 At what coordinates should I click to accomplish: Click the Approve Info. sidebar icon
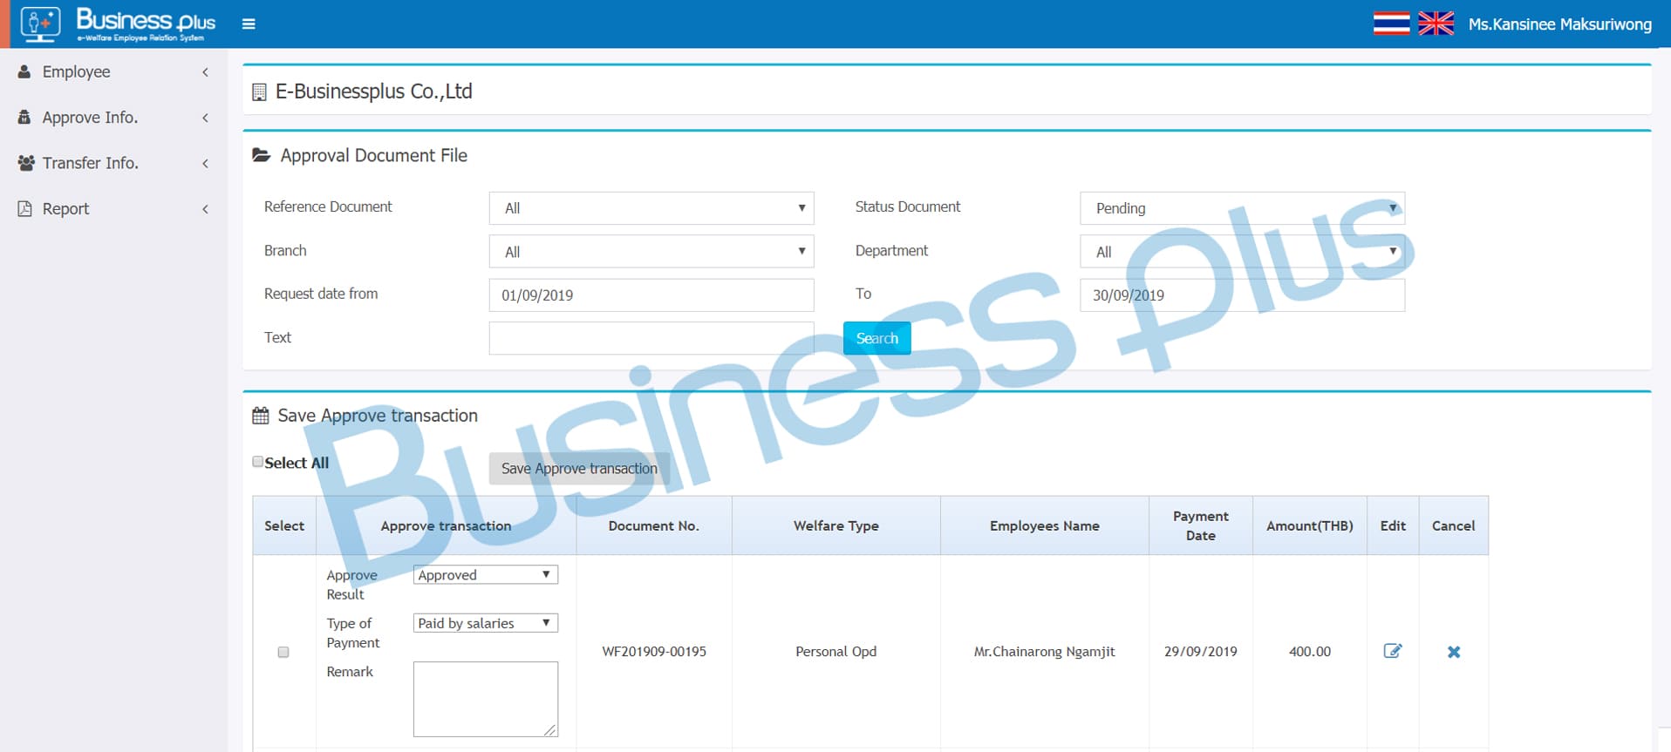click(x=24, y=117)
